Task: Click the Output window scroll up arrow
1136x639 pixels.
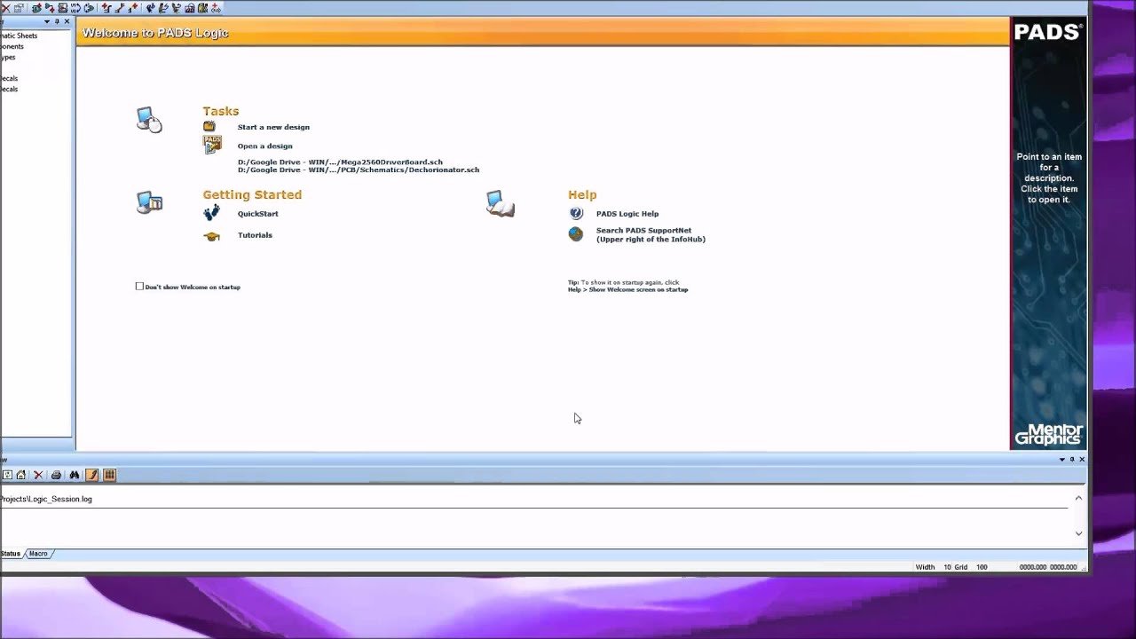Action: click(1078, 498)
